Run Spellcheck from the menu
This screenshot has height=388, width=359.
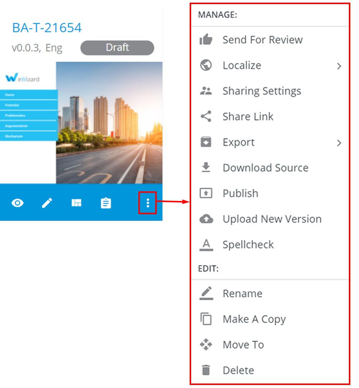tap(248, 245)
